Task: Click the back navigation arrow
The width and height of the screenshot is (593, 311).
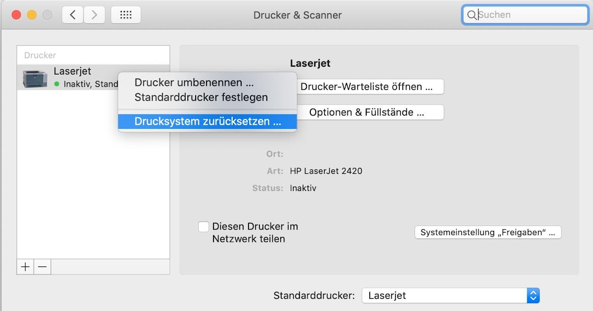Action: pyautogui.click(x=73, y=15)
